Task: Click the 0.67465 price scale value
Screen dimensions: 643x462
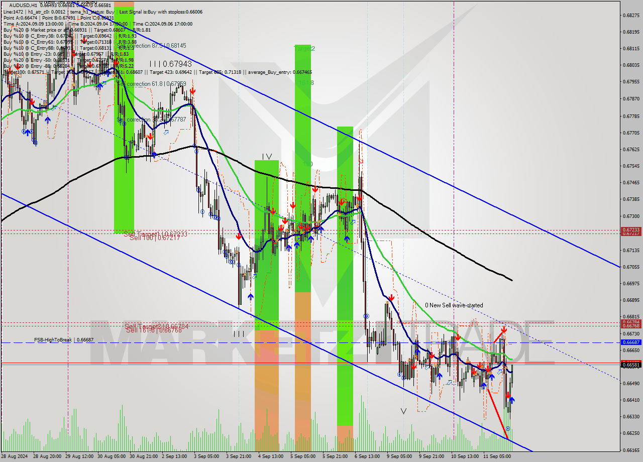Action: coord(631,182)
